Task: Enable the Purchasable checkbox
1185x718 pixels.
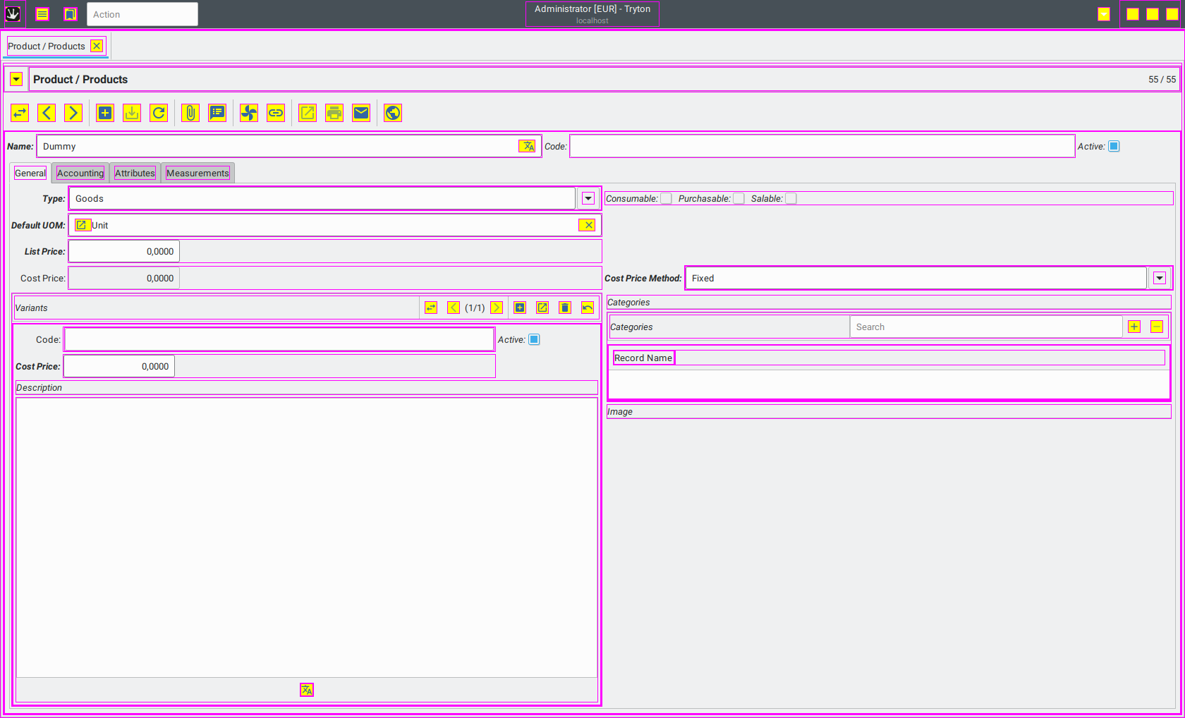Action: [739, 199]
